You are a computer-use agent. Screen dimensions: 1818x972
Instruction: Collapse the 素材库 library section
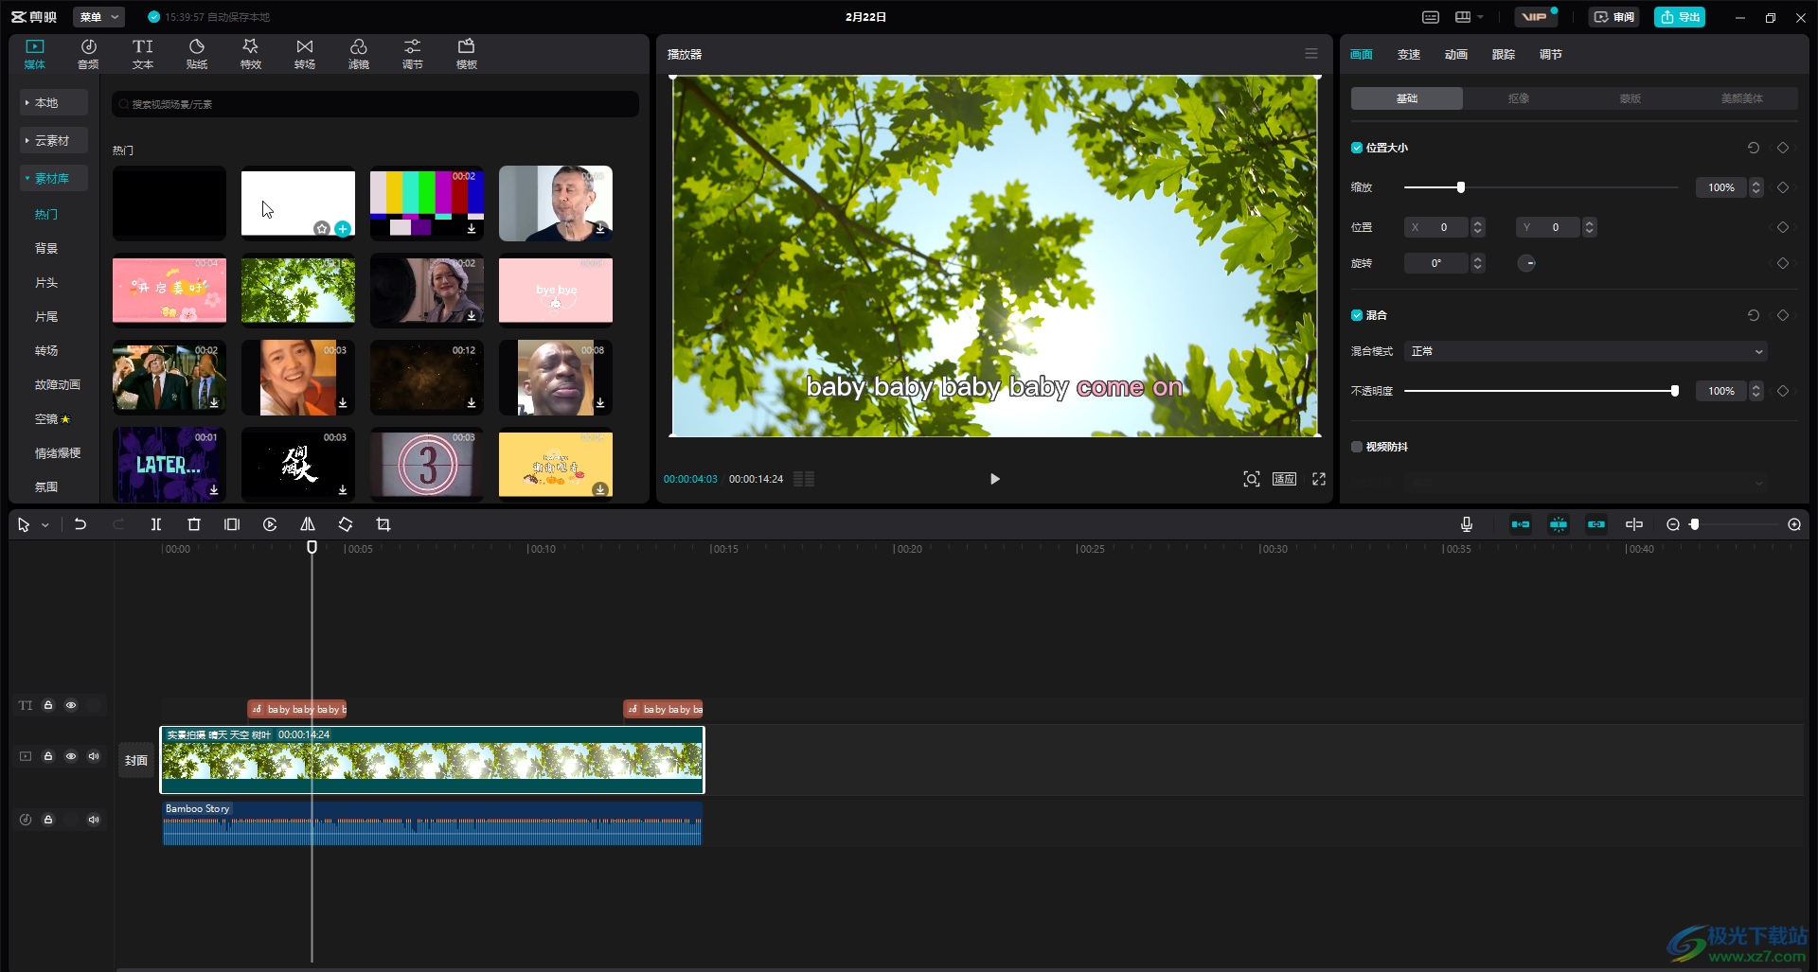coord(54,178)
